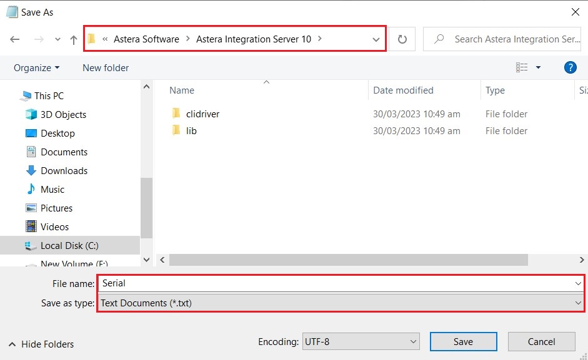The height and width of the screenshot is (360, 588).
Task: Open the Organize menu
Action: 37,67
